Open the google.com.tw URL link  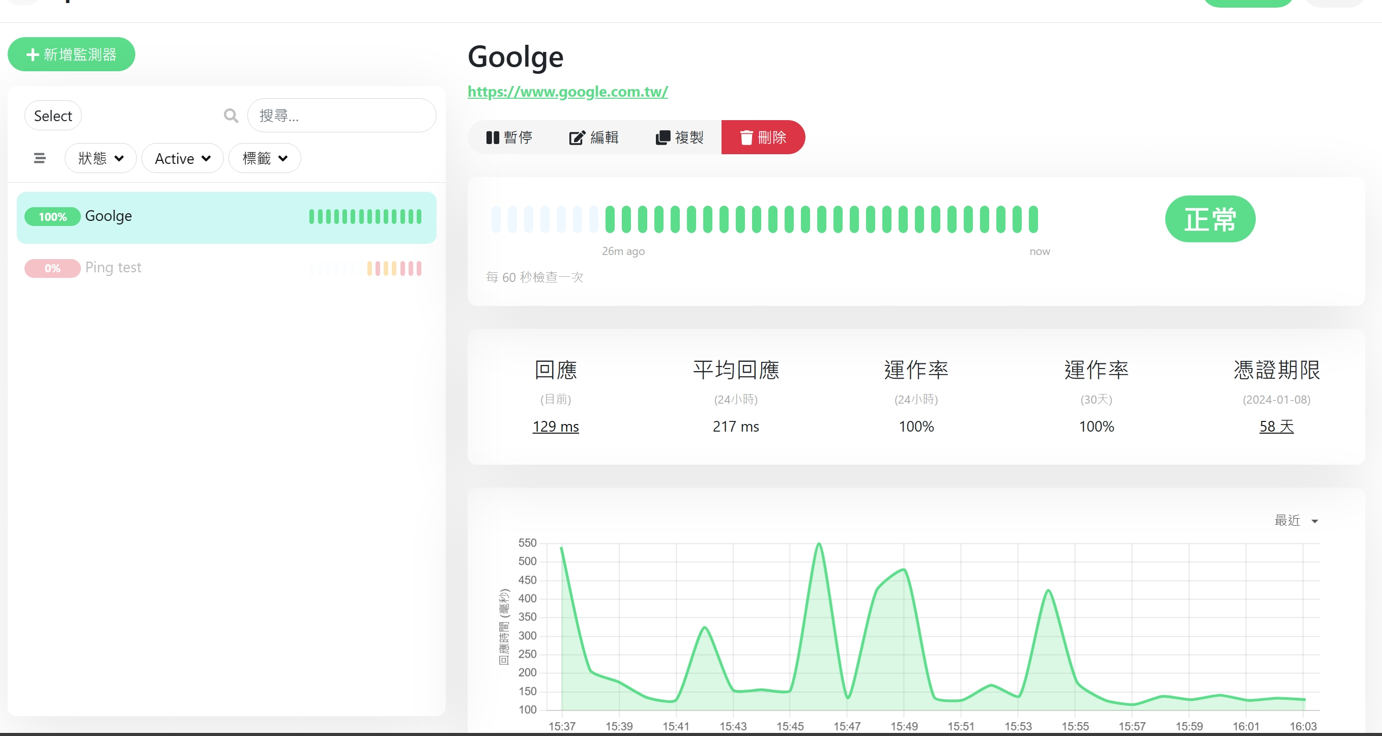tap(567, 92)
